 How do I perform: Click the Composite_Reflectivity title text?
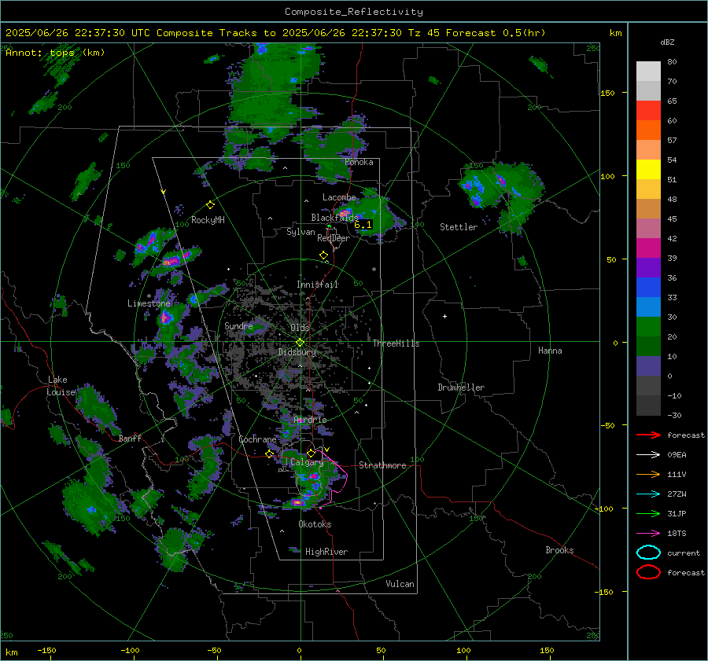click(x=353, y=12)
